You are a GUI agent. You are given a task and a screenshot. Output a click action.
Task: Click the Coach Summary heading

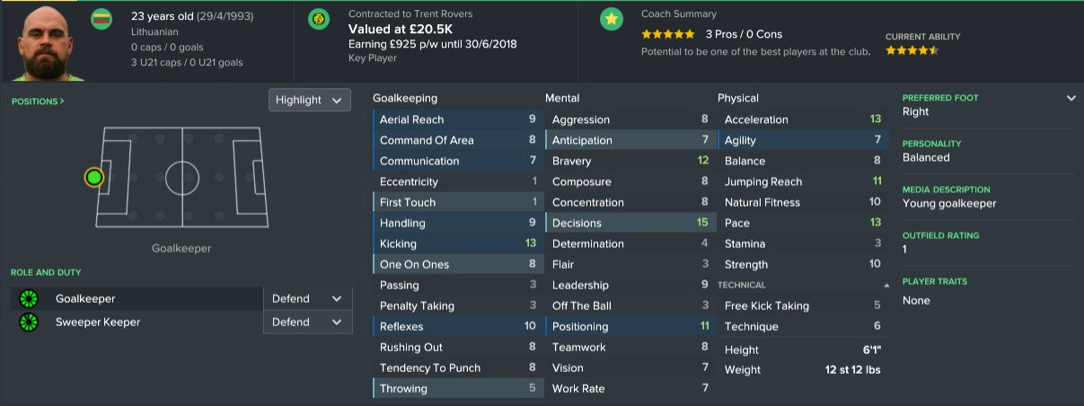pyautogui.click(x=678, y=14)
